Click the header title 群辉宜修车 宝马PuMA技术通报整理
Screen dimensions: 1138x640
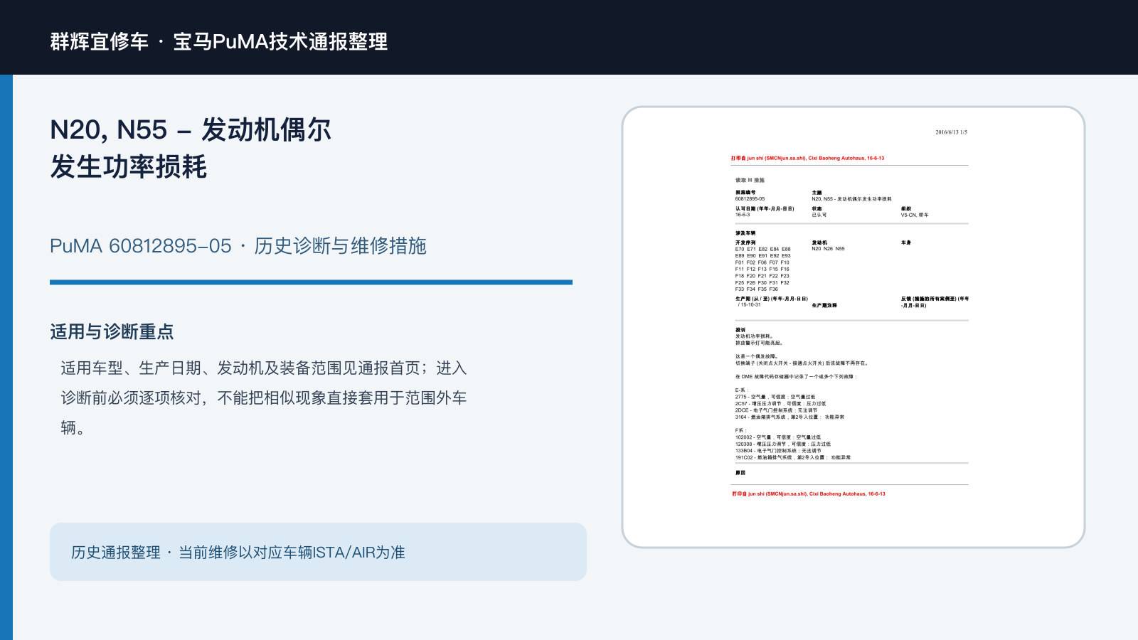[219, 41]
